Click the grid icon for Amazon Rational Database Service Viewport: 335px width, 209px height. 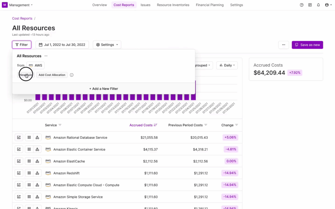tap(29, 137)
